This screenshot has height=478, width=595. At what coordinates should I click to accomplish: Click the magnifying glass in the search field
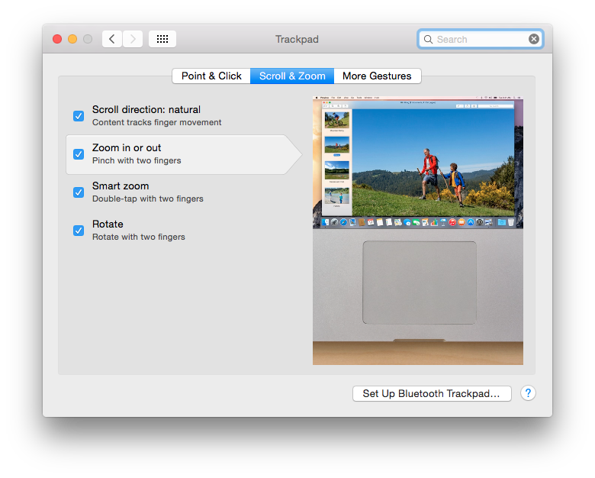point(428,40)
